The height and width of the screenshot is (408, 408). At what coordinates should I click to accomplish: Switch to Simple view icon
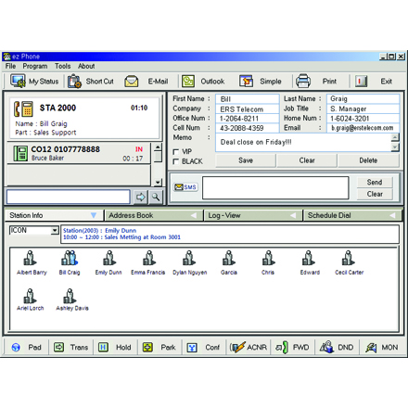tap(247, 82)
